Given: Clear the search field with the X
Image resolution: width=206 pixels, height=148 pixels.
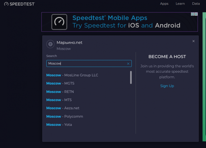Looking at the screenshot, I should point(128,64).
